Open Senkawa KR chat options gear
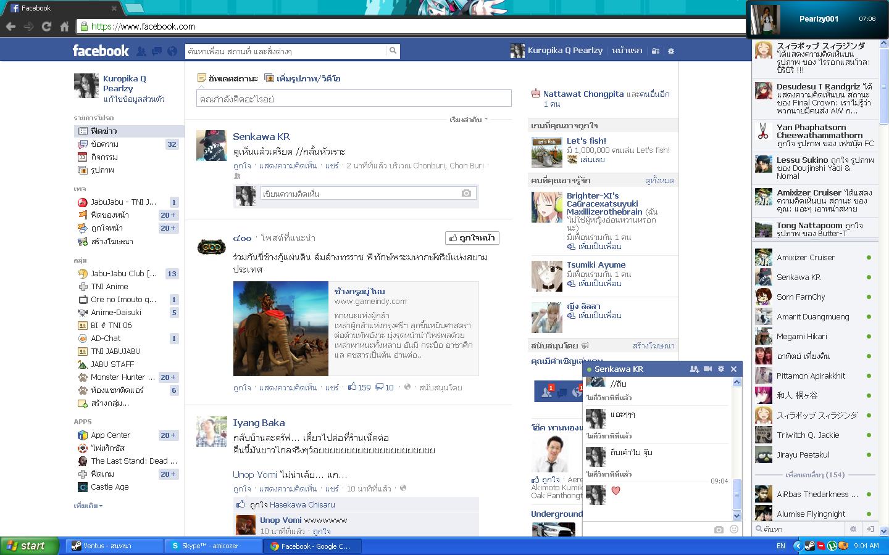This screenshot has height=555, width=889. click(x=720, y=369)
